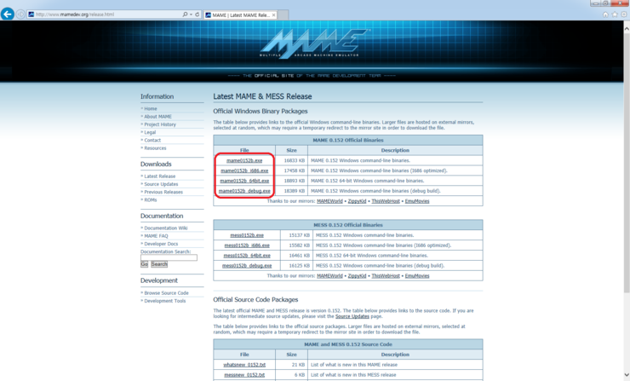
Task: Click the Search button
Action: click(x=159, y=264)
